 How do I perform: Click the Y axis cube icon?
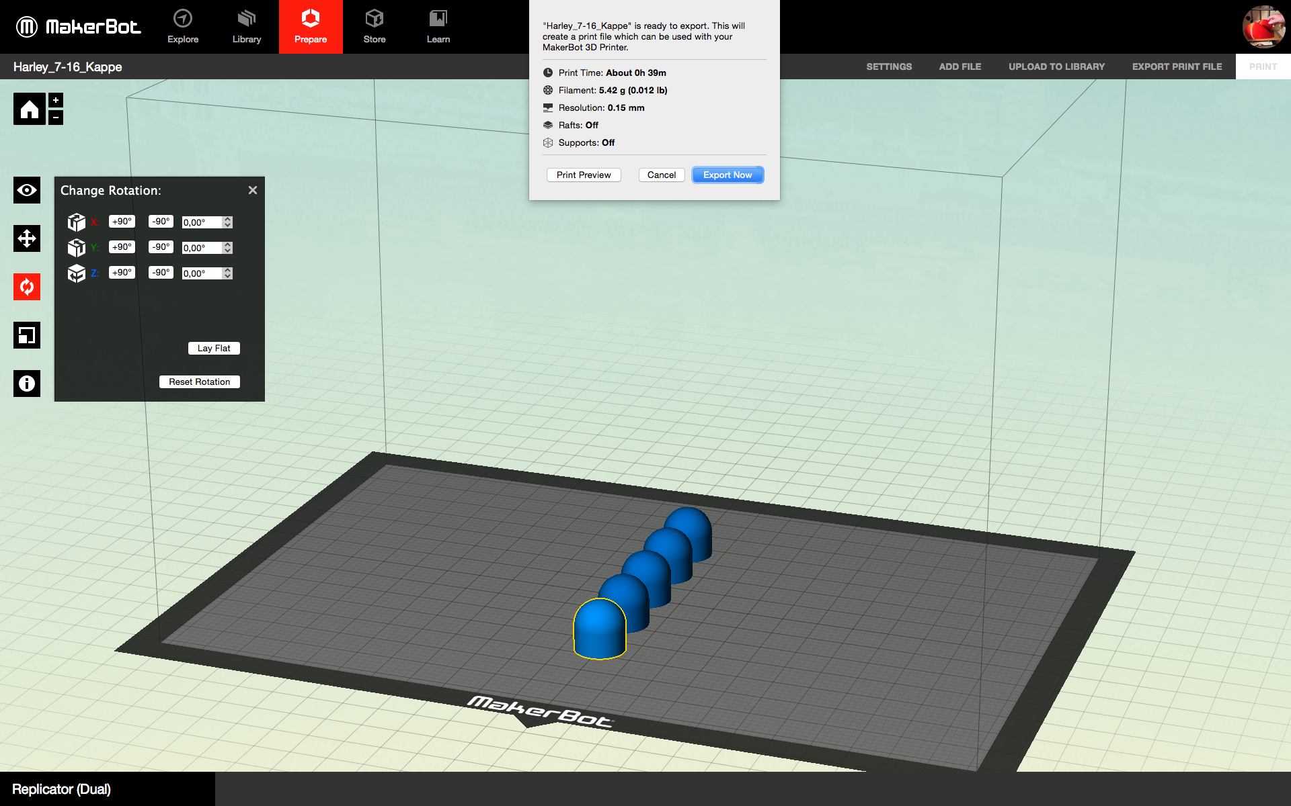click(x=77, y=248)
